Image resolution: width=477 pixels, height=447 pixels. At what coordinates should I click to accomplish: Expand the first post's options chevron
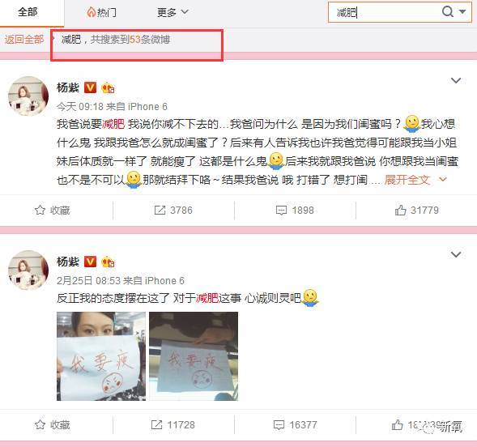tap(456, 81)
